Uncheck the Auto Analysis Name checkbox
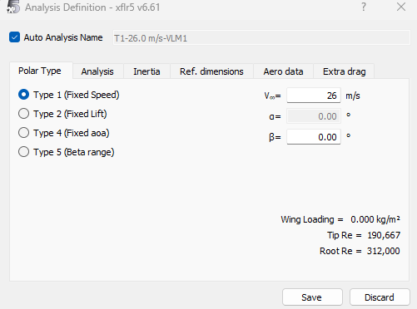Viewport: 417px width, 309px height. click(14, 37)
